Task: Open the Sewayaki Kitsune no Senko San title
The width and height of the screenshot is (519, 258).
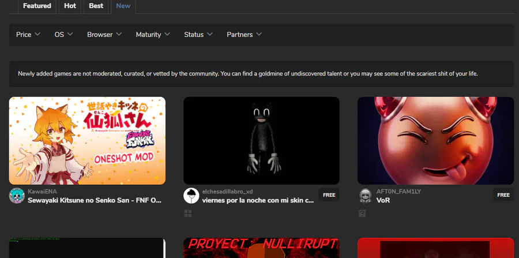Action: 95,200
